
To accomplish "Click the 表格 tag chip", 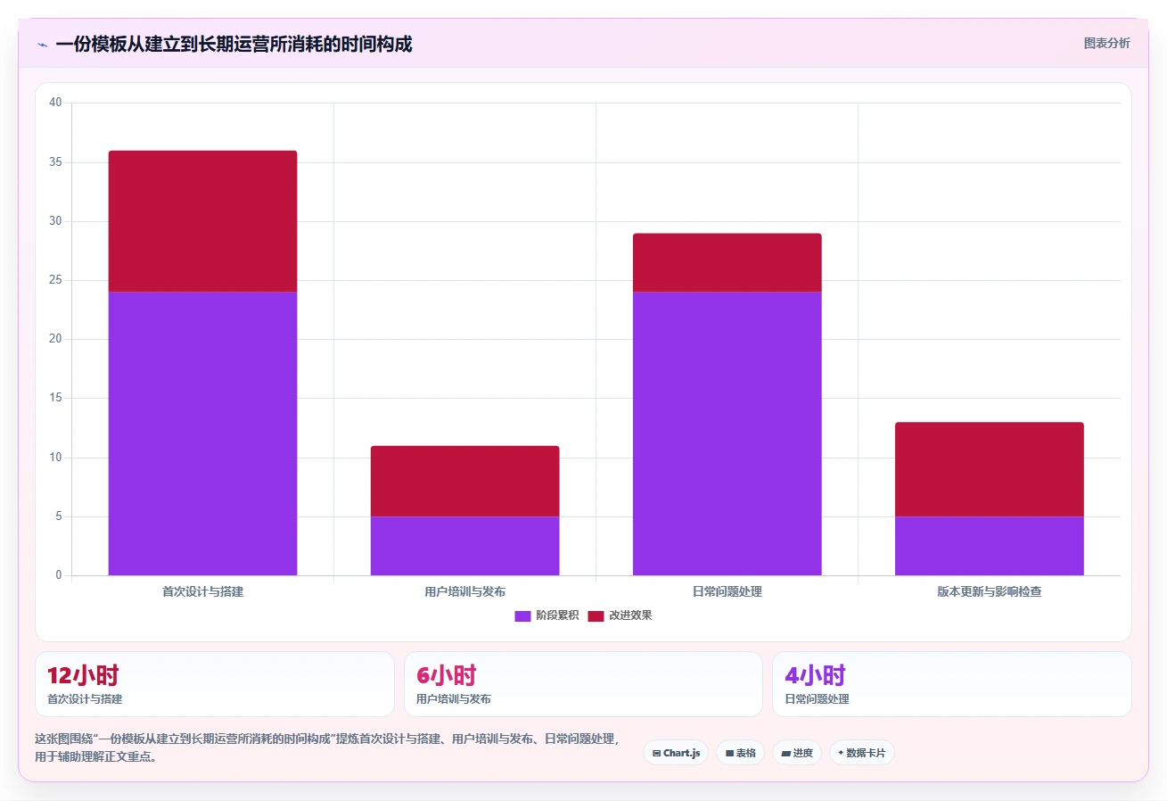I will [x=740, y=753].
